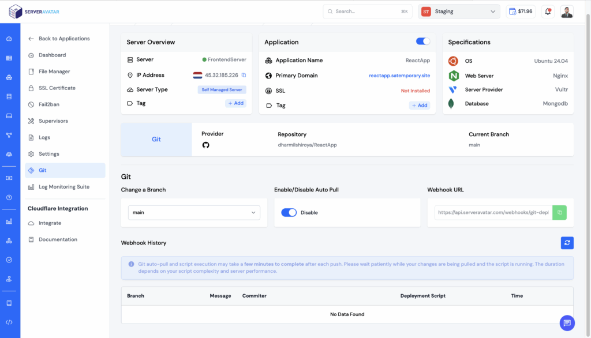The image size is (591, 338).
Task: Copy the IP address with the copy icon
Action: (x=244, y=75)
